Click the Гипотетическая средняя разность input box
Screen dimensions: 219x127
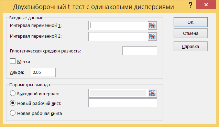tap(140, 51)
